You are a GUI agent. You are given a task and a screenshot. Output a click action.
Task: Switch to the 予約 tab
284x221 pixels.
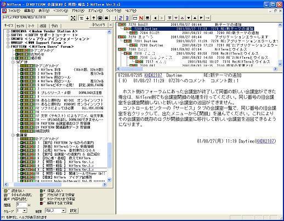[54, 26]
